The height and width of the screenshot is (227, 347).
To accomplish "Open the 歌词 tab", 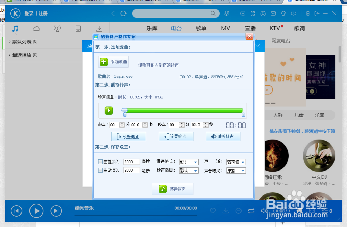I will pyautogui.click(x=299, y=28).
